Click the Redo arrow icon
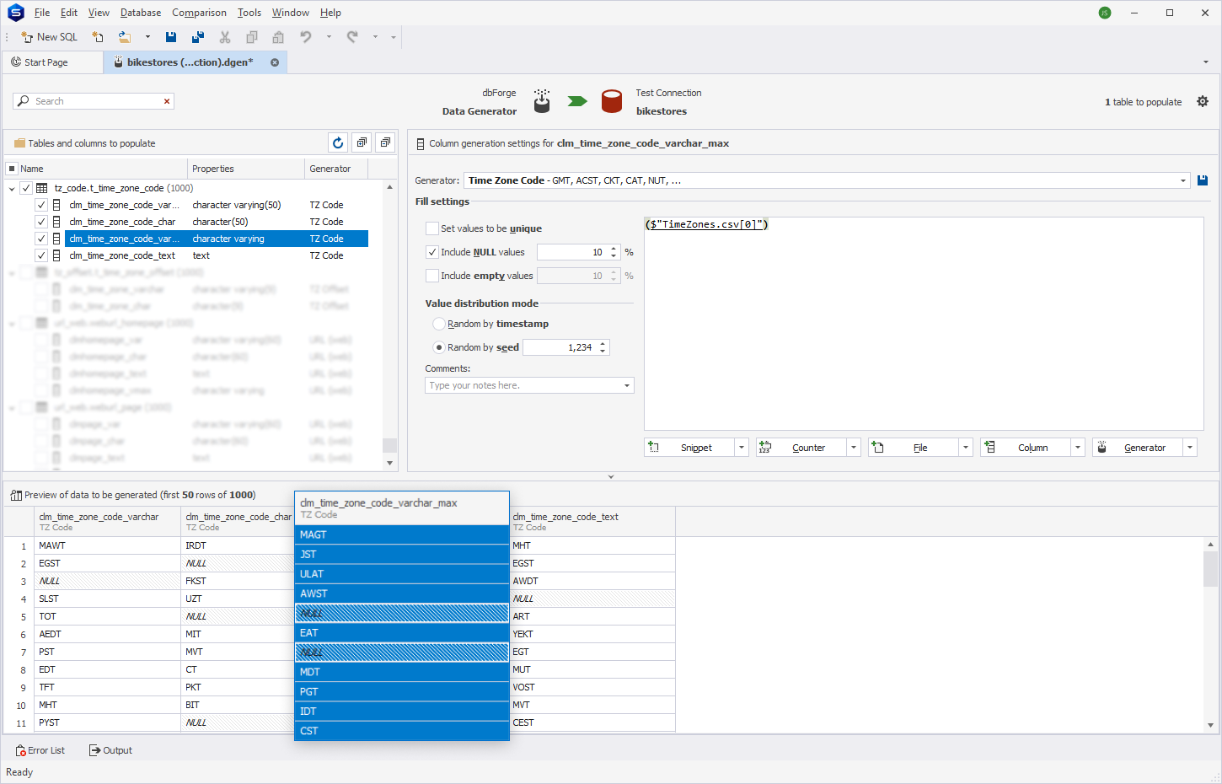Image resolution: width=1222 pixels, height=784 pixels. [352, 37]
